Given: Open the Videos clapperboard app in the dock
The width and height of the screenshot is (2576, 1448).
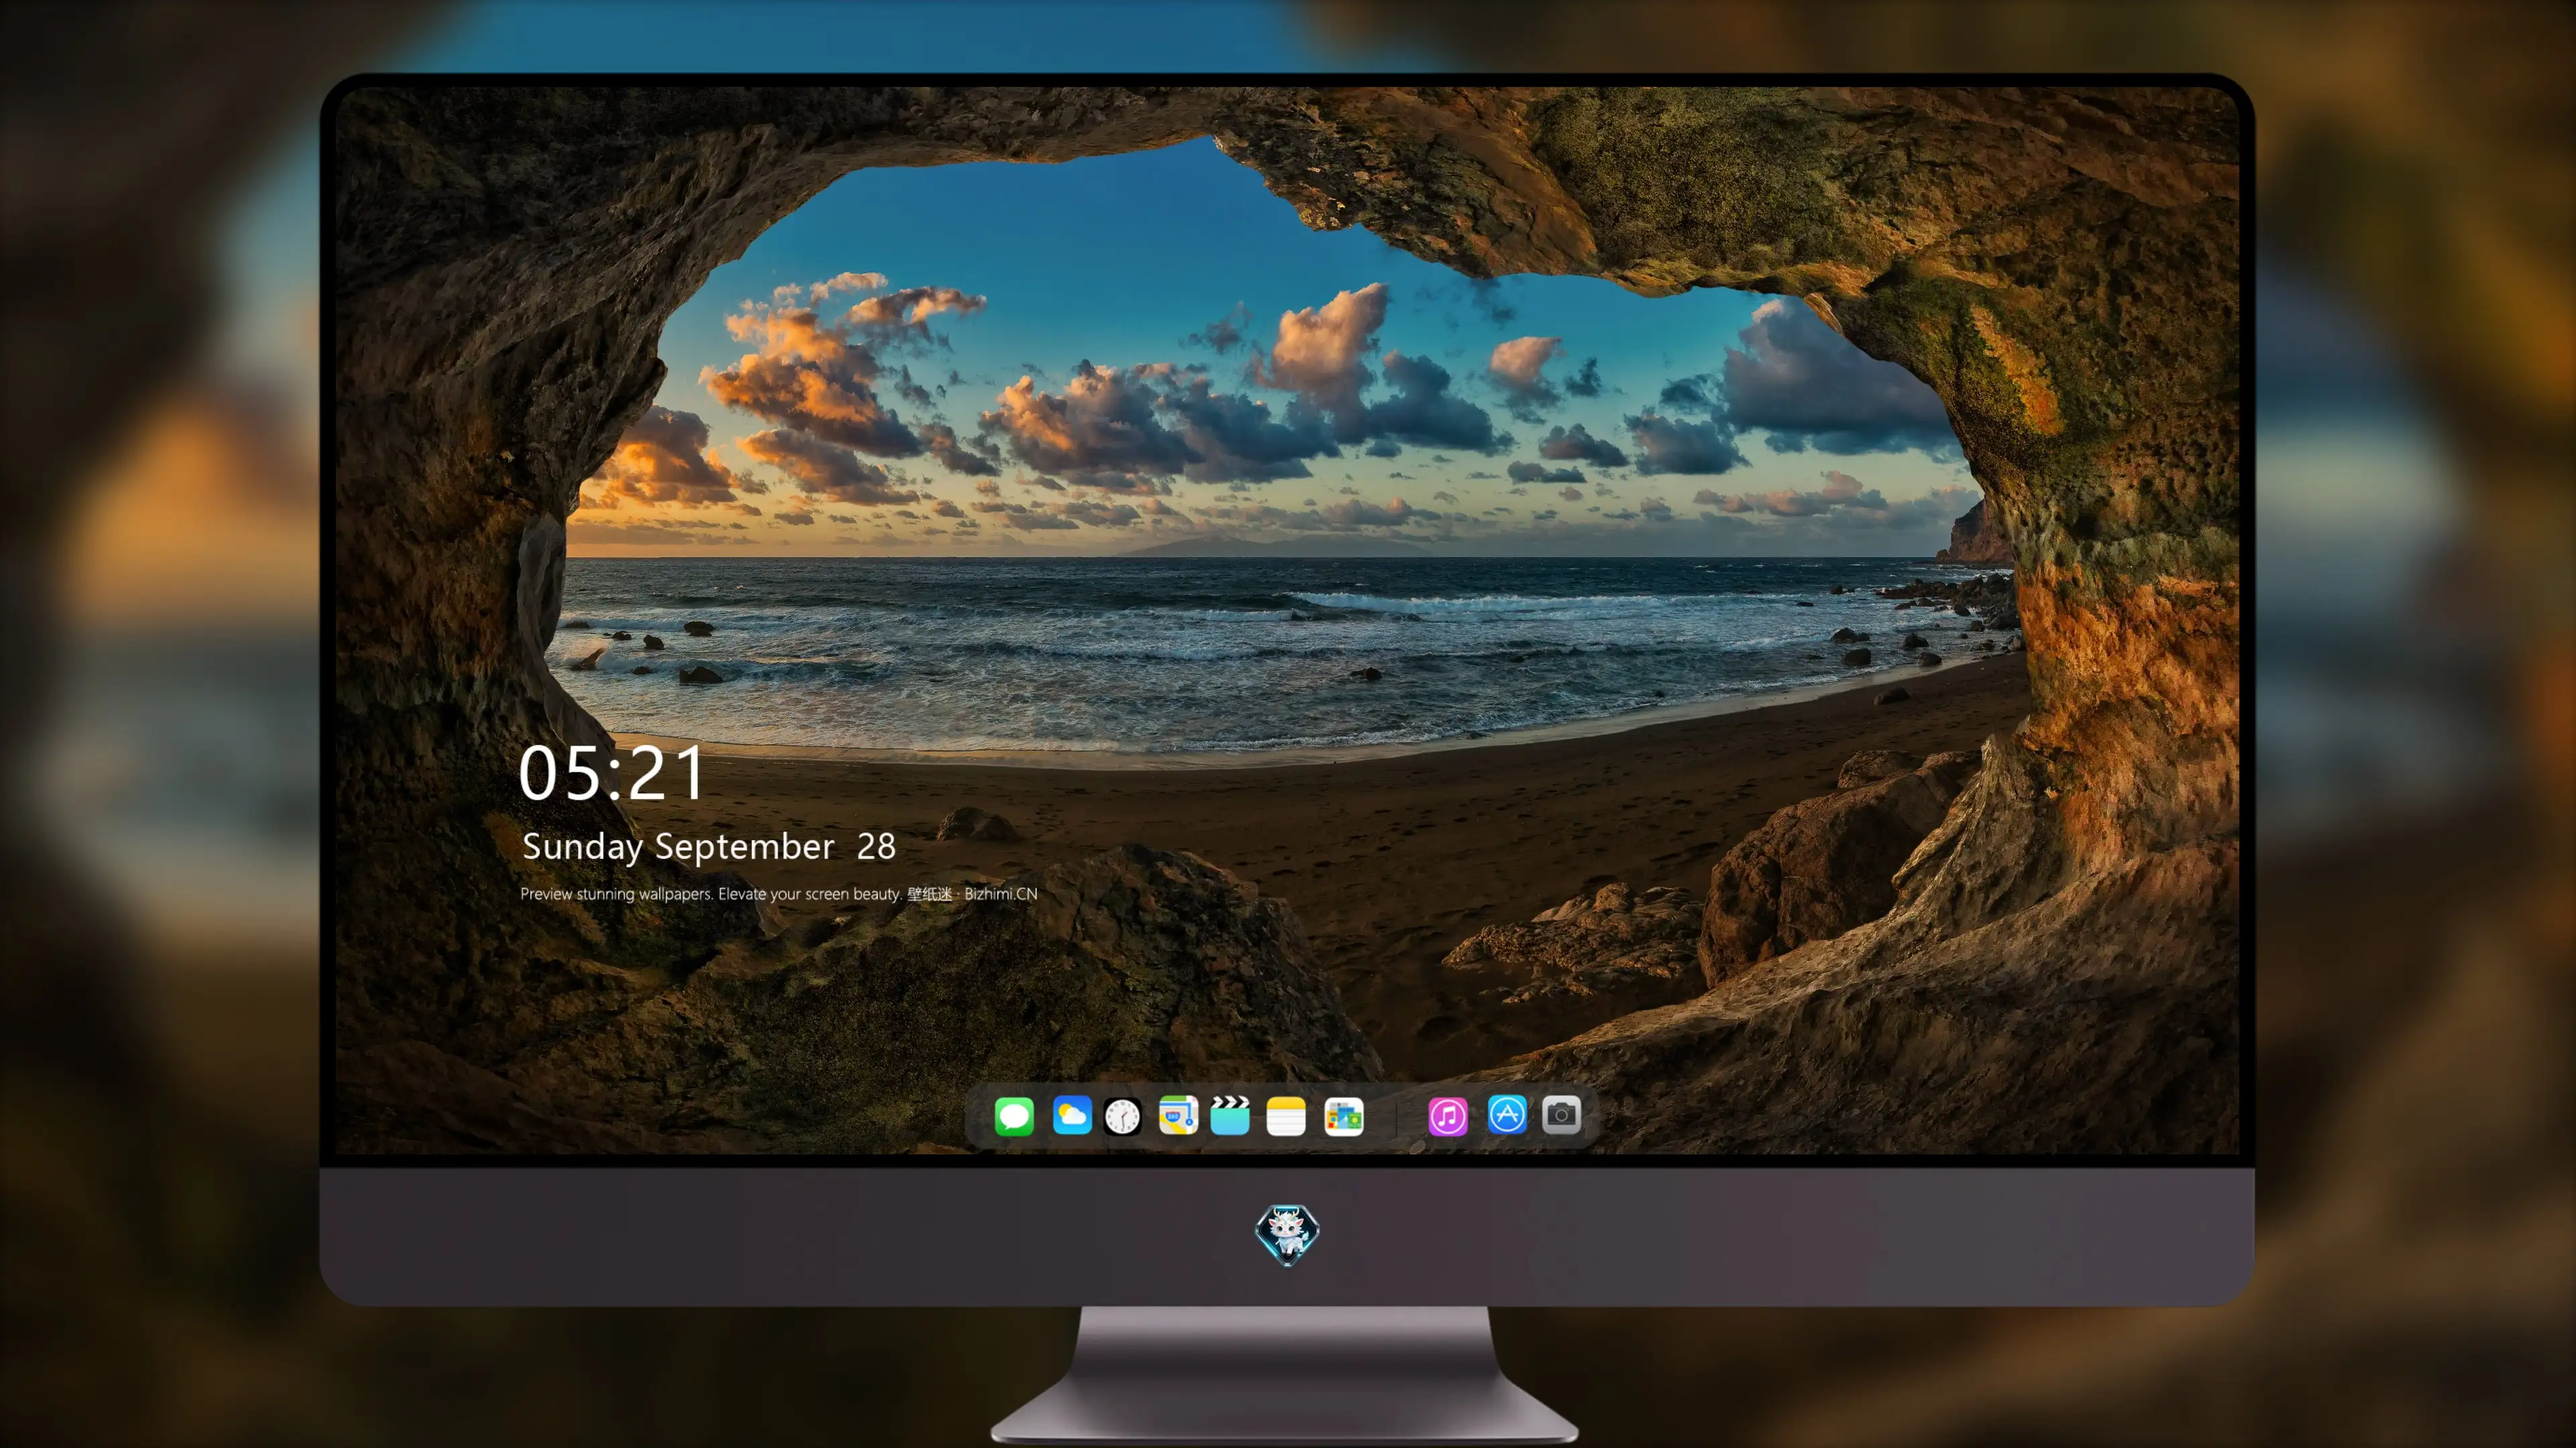Looking at the screenshot, I should click(1230, 1115).
